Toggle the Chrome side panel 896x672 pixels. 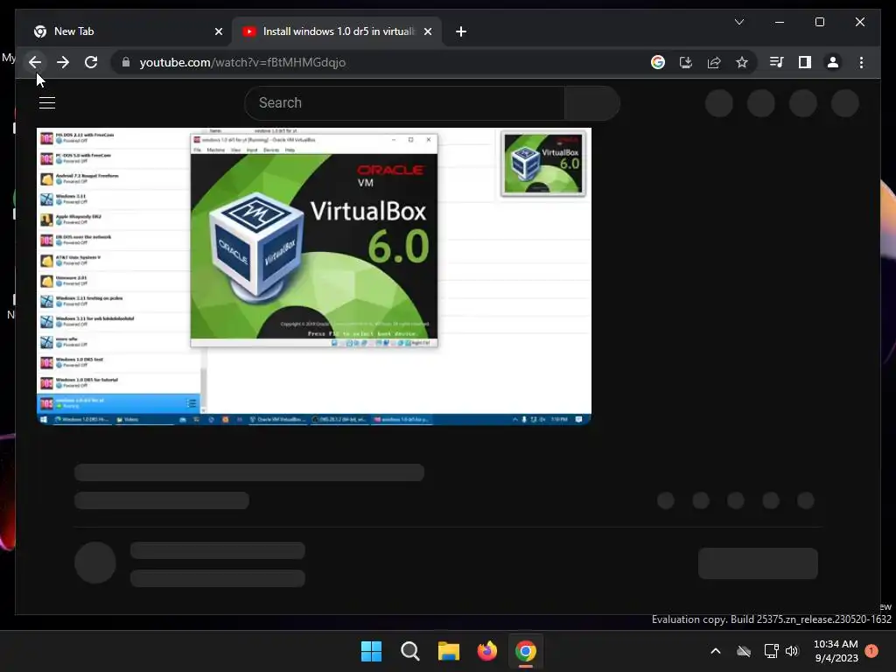[805, 62]
